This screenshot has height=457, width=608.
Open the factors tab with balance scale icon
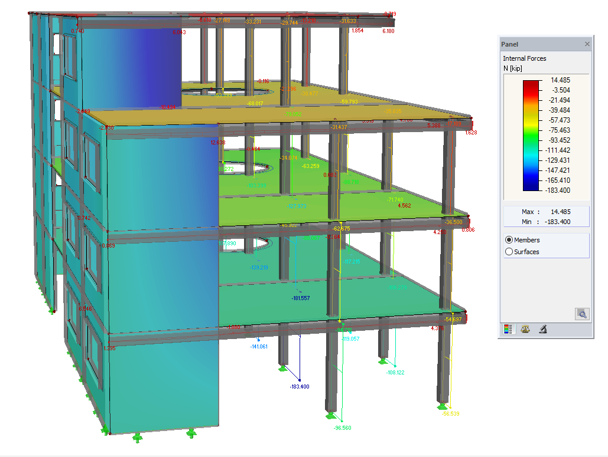tap(525, 329)
